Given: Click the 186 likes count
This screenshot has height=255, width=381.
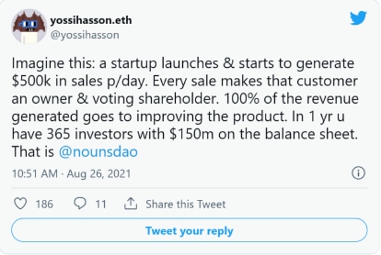Looking at the screenshot, I should 45,203.
